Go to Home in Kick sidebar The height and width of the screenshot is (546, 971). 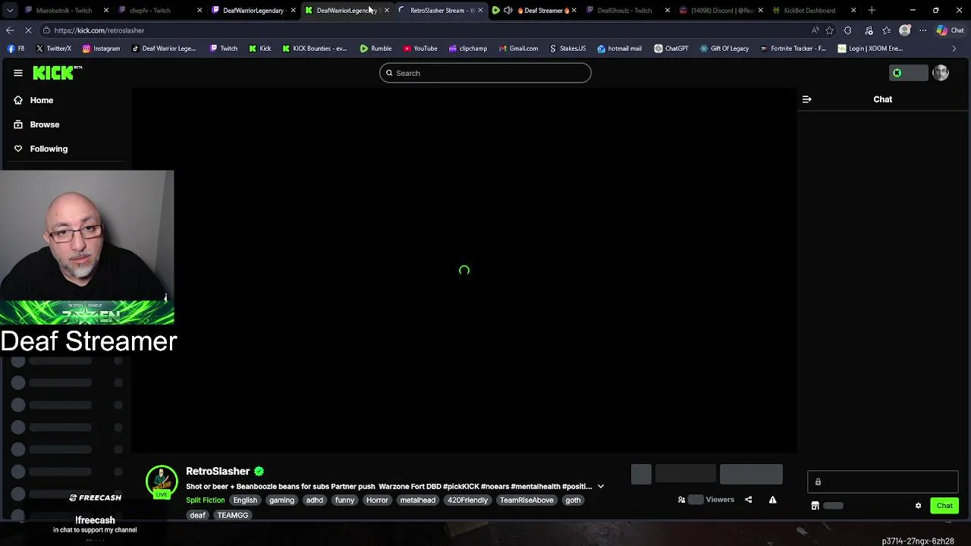click(42, 100)
